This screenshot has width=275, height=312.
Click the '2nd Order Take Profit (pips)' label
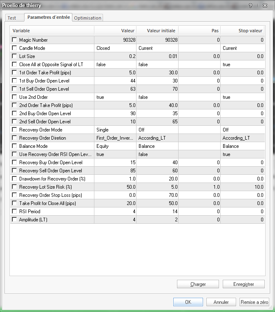(x=46, y=105)
